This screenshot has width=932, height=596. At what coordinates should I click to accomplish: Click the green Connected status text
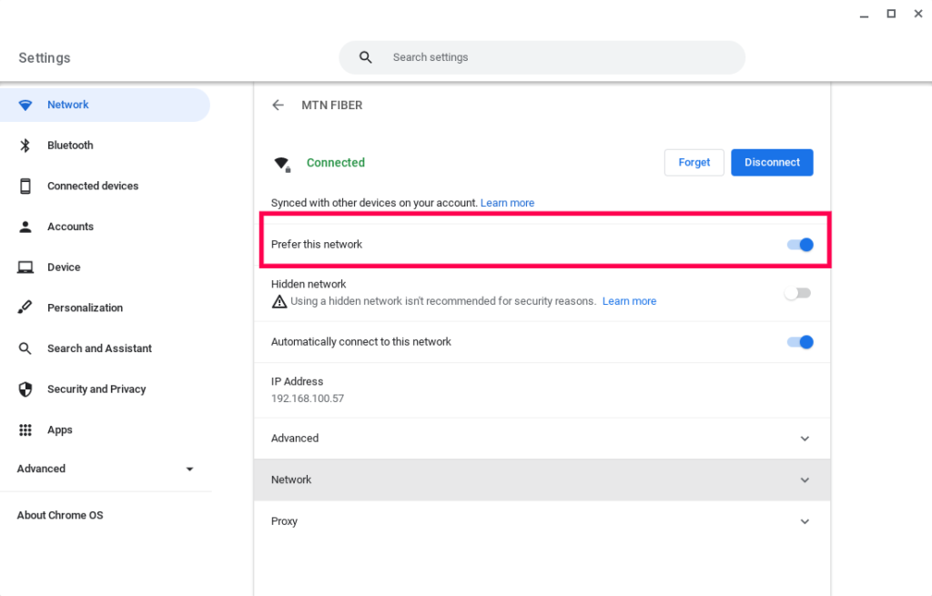pyautogui.click(x=336, y=163)
